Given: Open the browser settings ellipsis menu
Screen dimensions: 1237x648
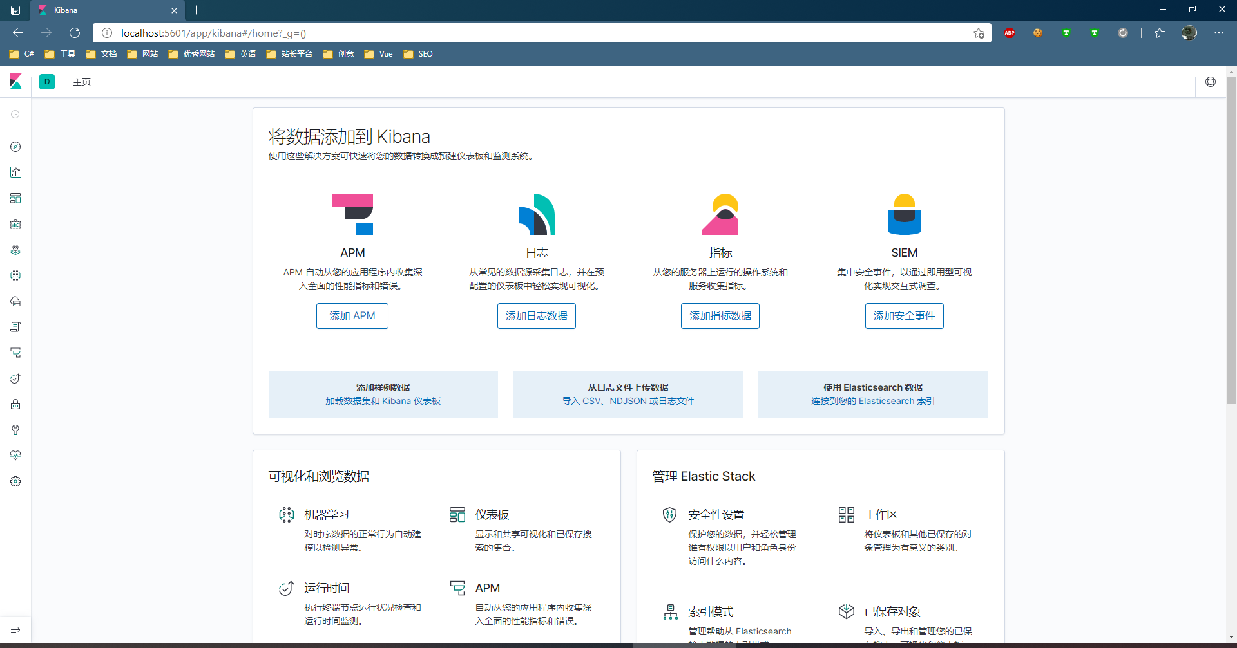Looking at the screenshot, I should point(1218,33).
